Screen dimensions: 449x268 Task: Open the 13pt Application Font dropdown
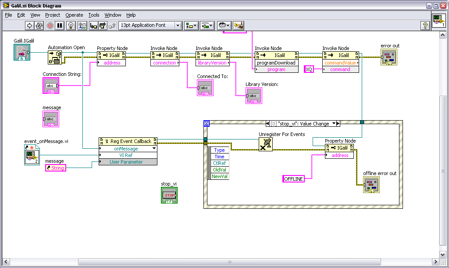pos(150,25)
